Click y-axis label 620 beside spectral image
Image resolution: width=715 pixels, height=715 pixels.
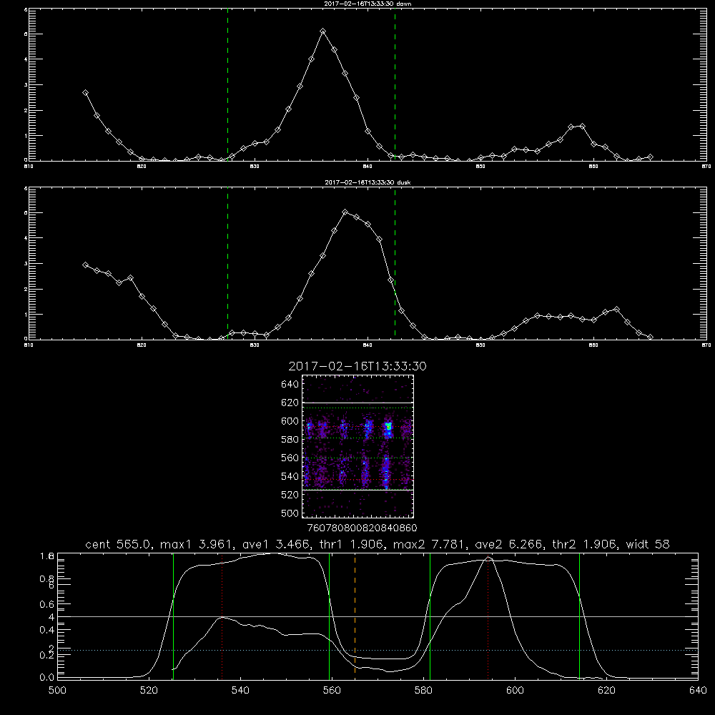point(290,403)
